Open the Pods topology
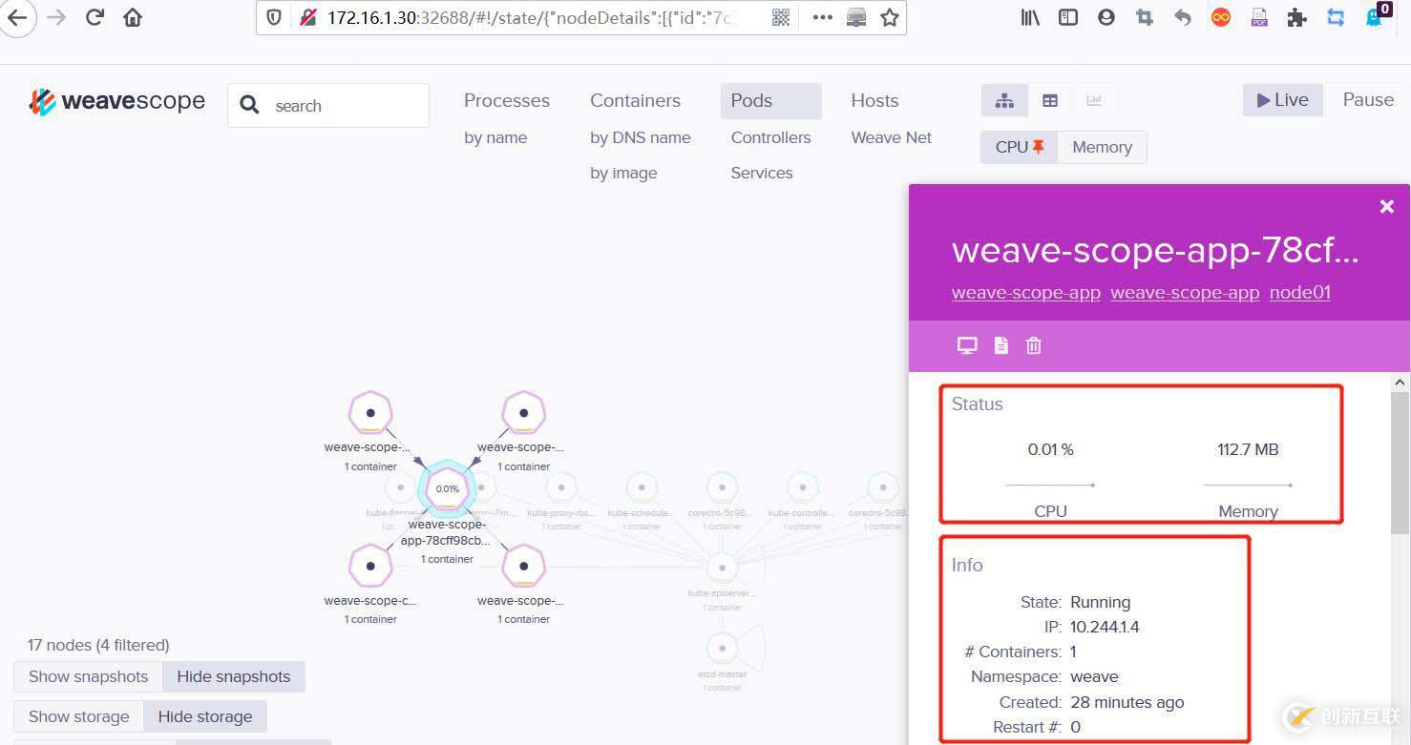Image resolution: width=1411 pixels, height=745 pixels. tap(770, 100)
